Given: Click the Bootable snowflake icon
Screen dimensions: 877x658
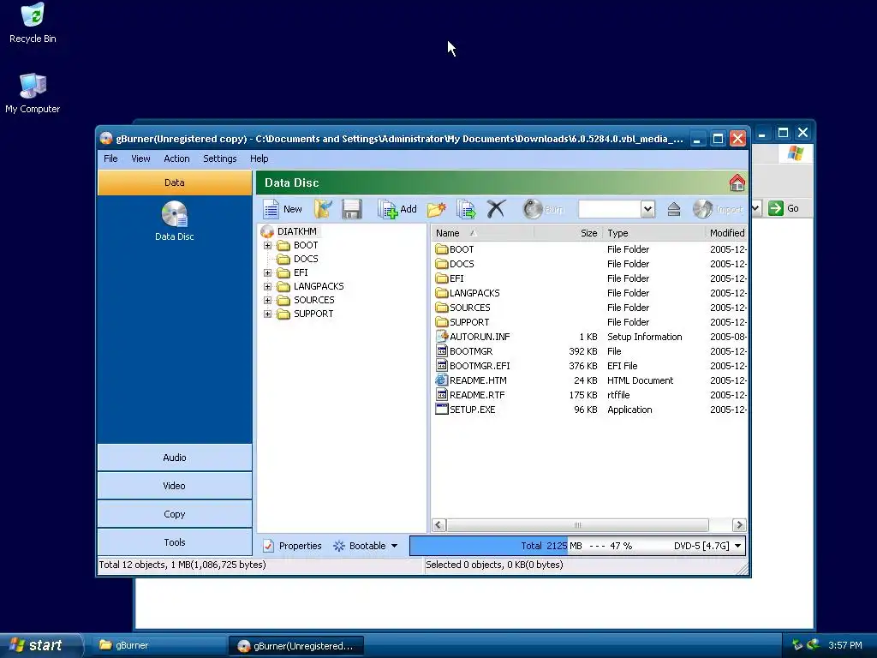Looking at the screenshot, I should (339, 546).
